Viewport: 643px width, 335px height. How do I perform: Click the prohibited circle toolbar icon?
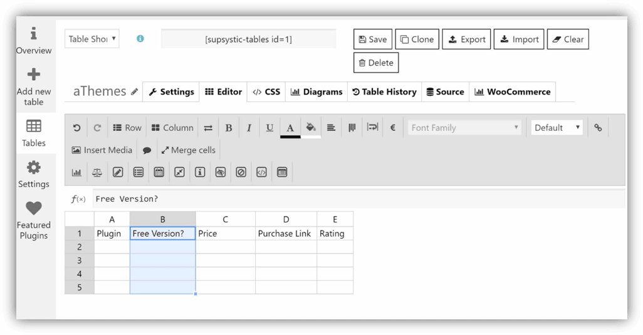[241, 172]
